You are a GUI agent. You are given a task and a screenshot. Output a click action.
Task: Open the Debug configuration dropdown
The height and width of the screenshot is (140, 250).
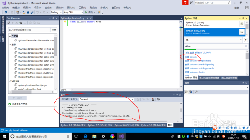tap(61, 12)
